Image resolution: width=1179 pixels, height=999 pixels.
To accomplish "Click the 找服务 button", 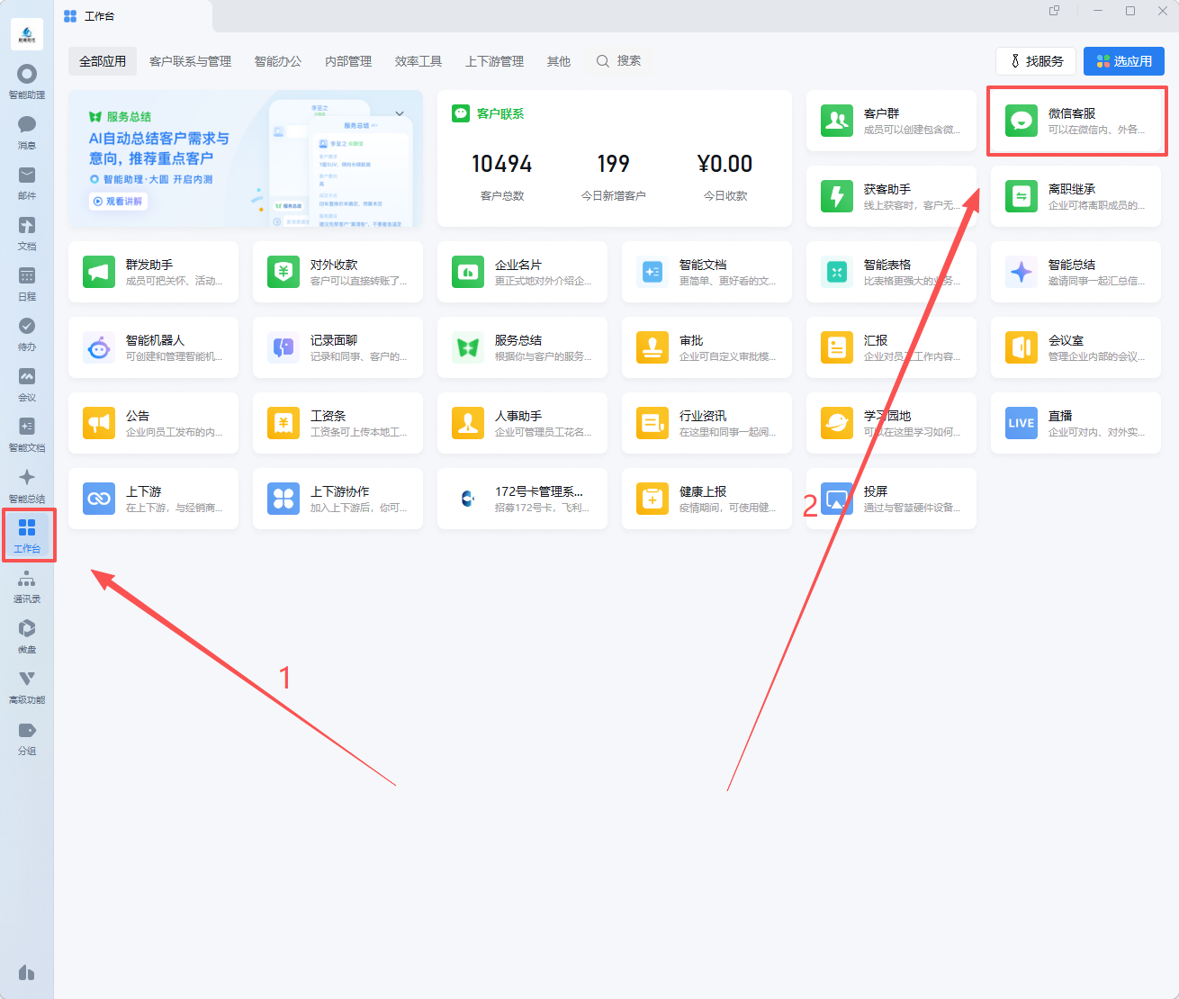I will point(1036,61).
